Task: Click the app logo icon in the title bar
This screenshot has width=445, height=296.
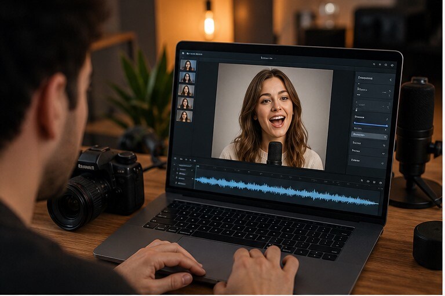Action: point(183,53)
